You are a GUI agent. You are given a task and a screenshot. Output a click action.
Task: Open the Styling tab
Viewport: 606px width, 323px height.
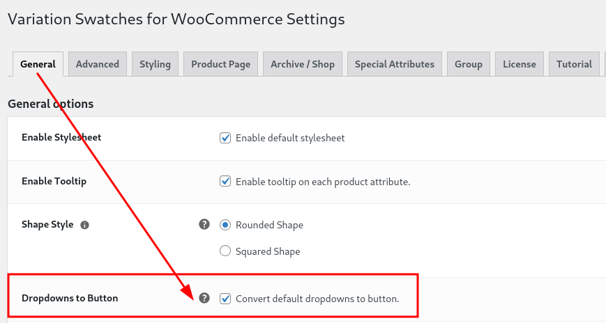point(155,64)
